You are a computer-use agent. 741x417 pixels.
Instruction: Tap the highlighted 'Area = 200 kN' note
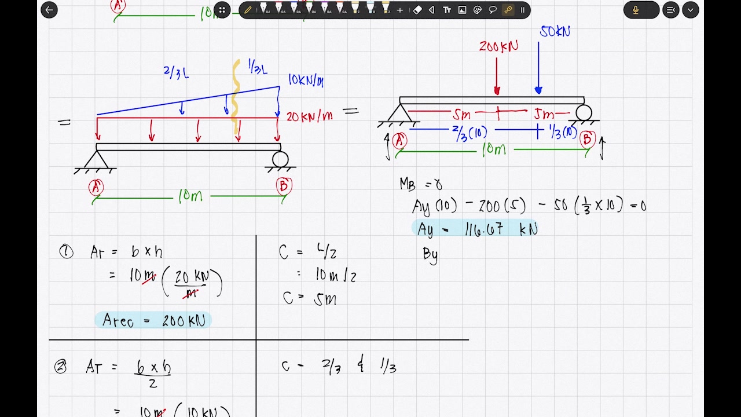(x=153, y=320)
